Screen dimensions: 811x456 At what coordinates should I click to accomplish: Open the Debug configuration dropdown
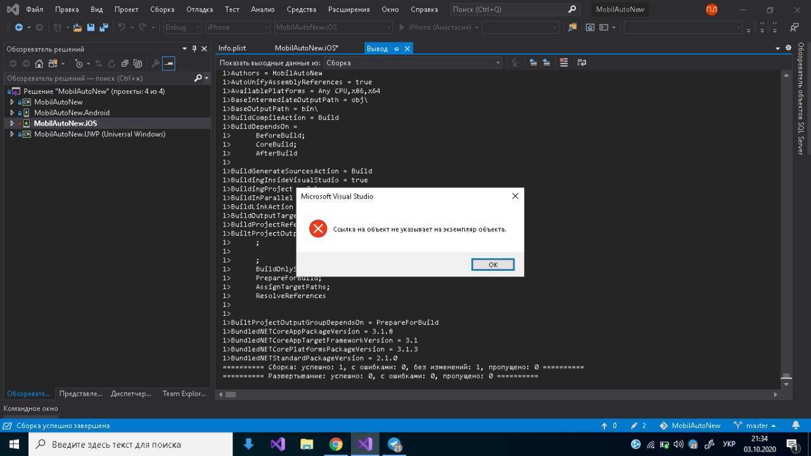point(182,27)
